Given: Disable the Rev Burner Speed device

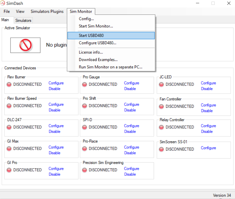Looking at the screenshot, I should click(55, 110).
